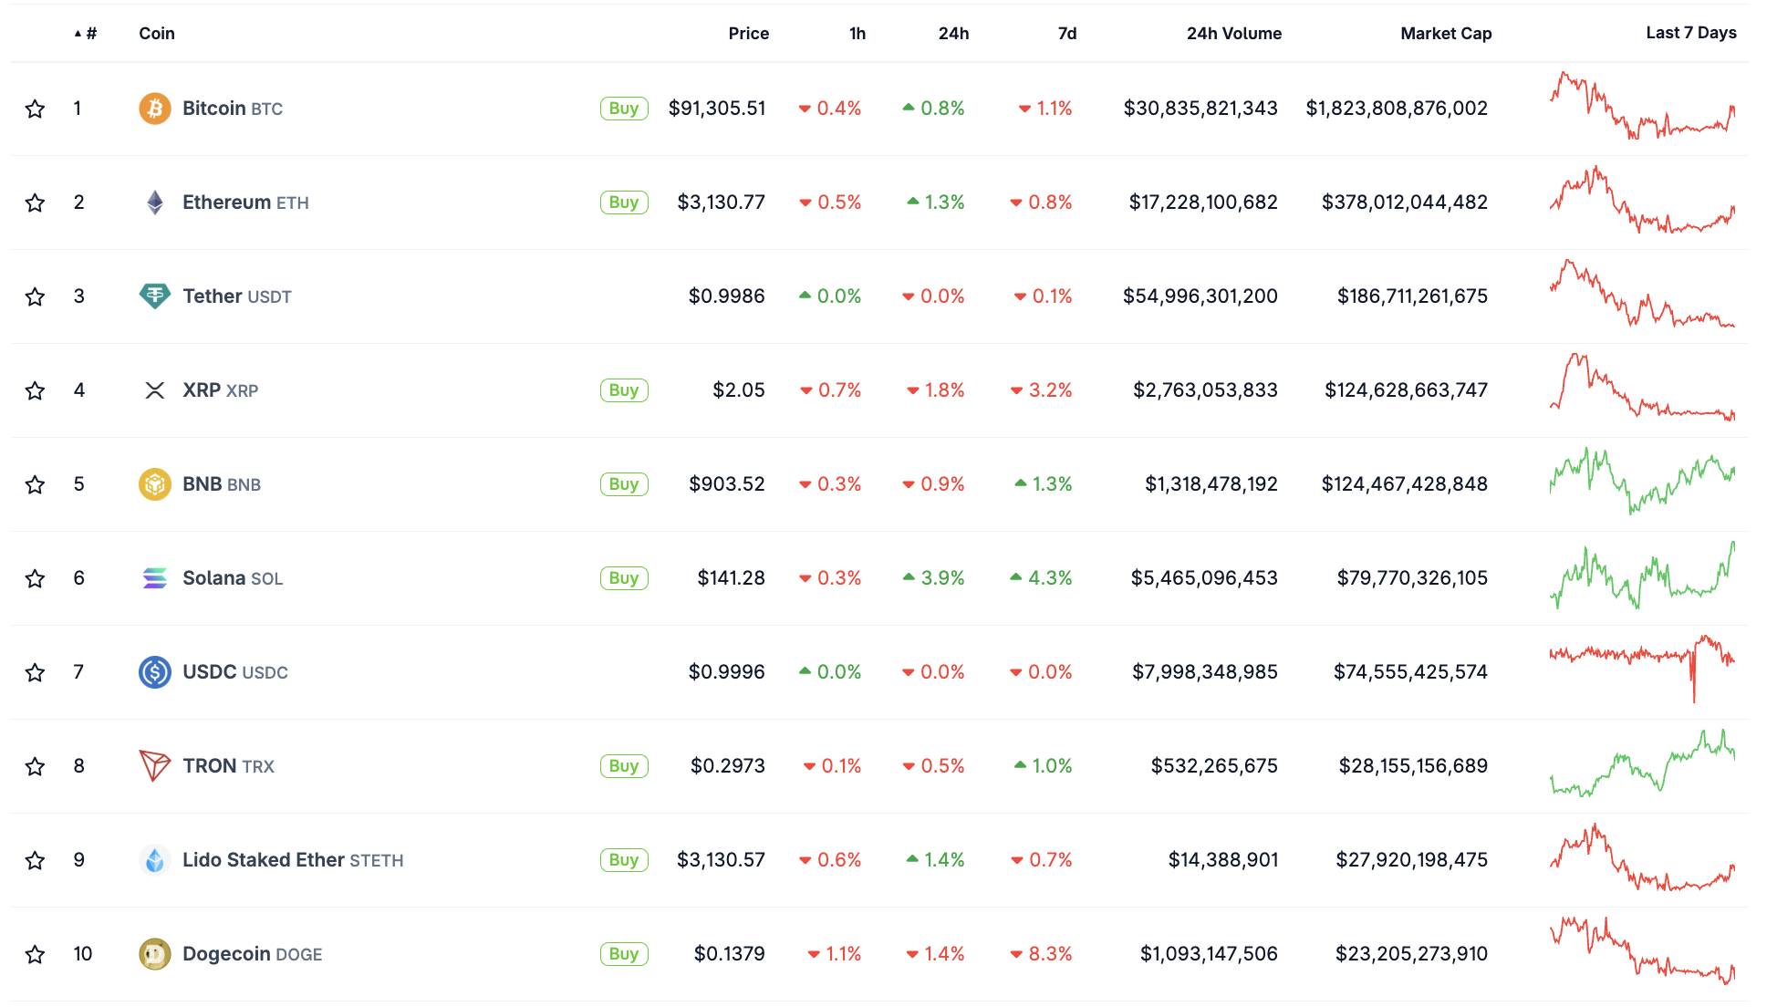The image size is (1777, 1007).
Task: Sort by the 7d column header
Action: click(x=1066, y=34)
